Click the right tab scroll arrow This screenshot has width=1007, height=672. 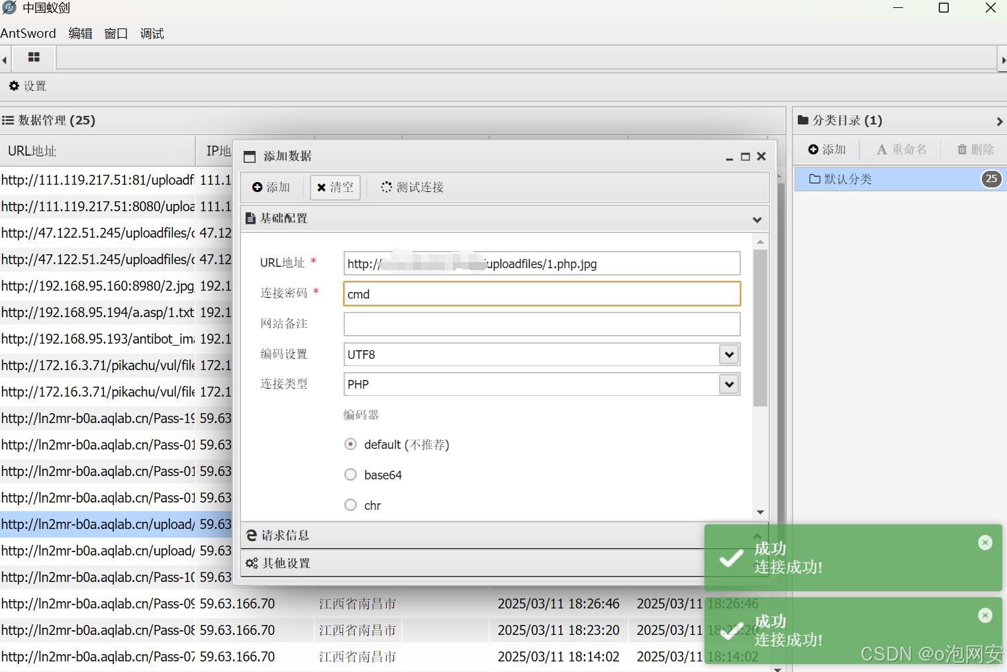click(1003, 60)
